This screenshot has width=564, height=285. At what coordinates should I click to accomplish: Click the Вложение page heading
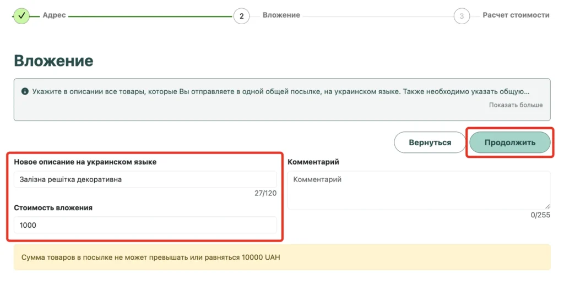tap(53, 61)
